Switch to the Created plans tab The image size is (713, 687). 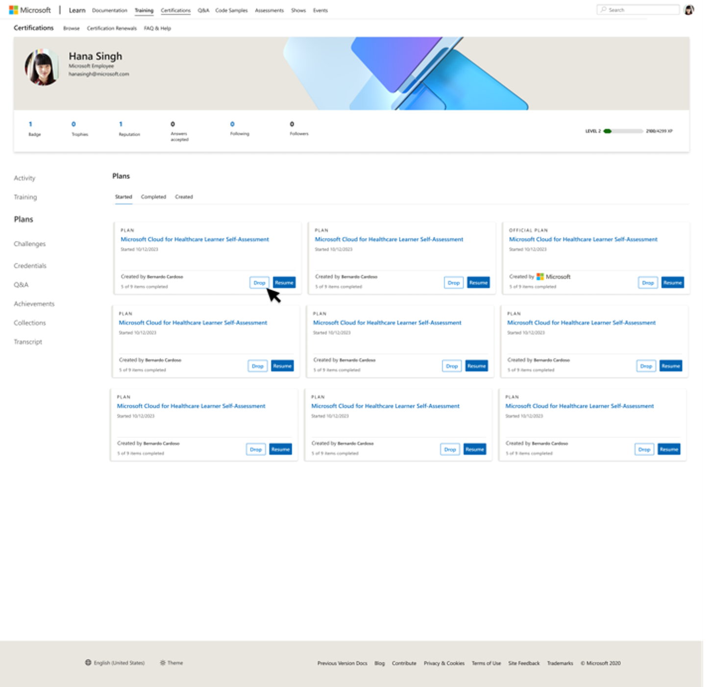point(184,196)
